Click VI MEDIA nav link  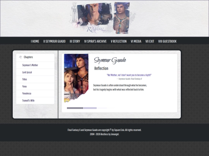136,41
